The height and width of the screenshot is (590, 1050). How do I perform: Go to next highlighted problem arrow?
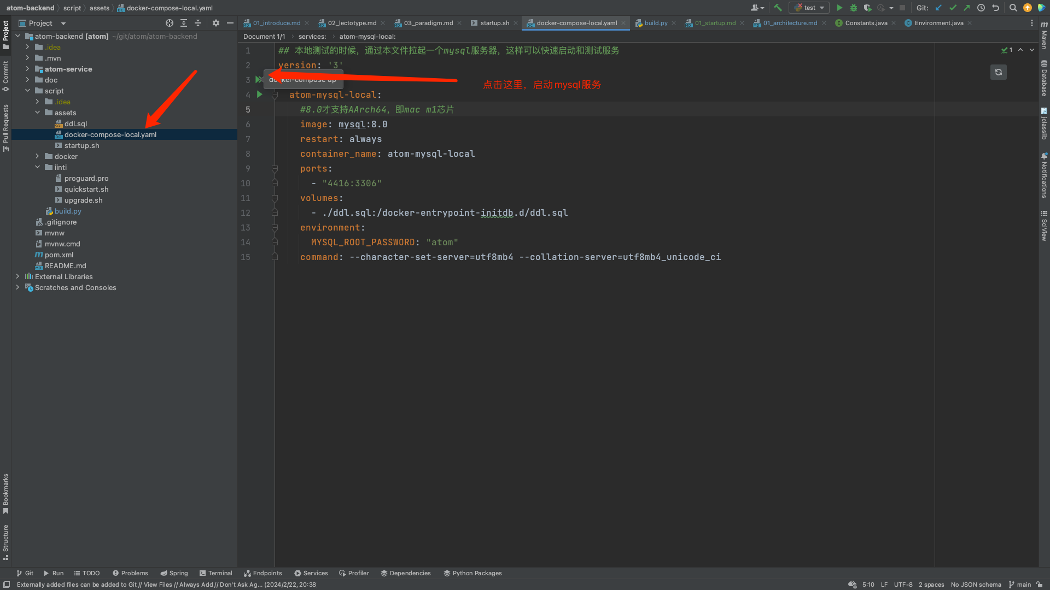pyautogui.click(x=1032, y=50)
